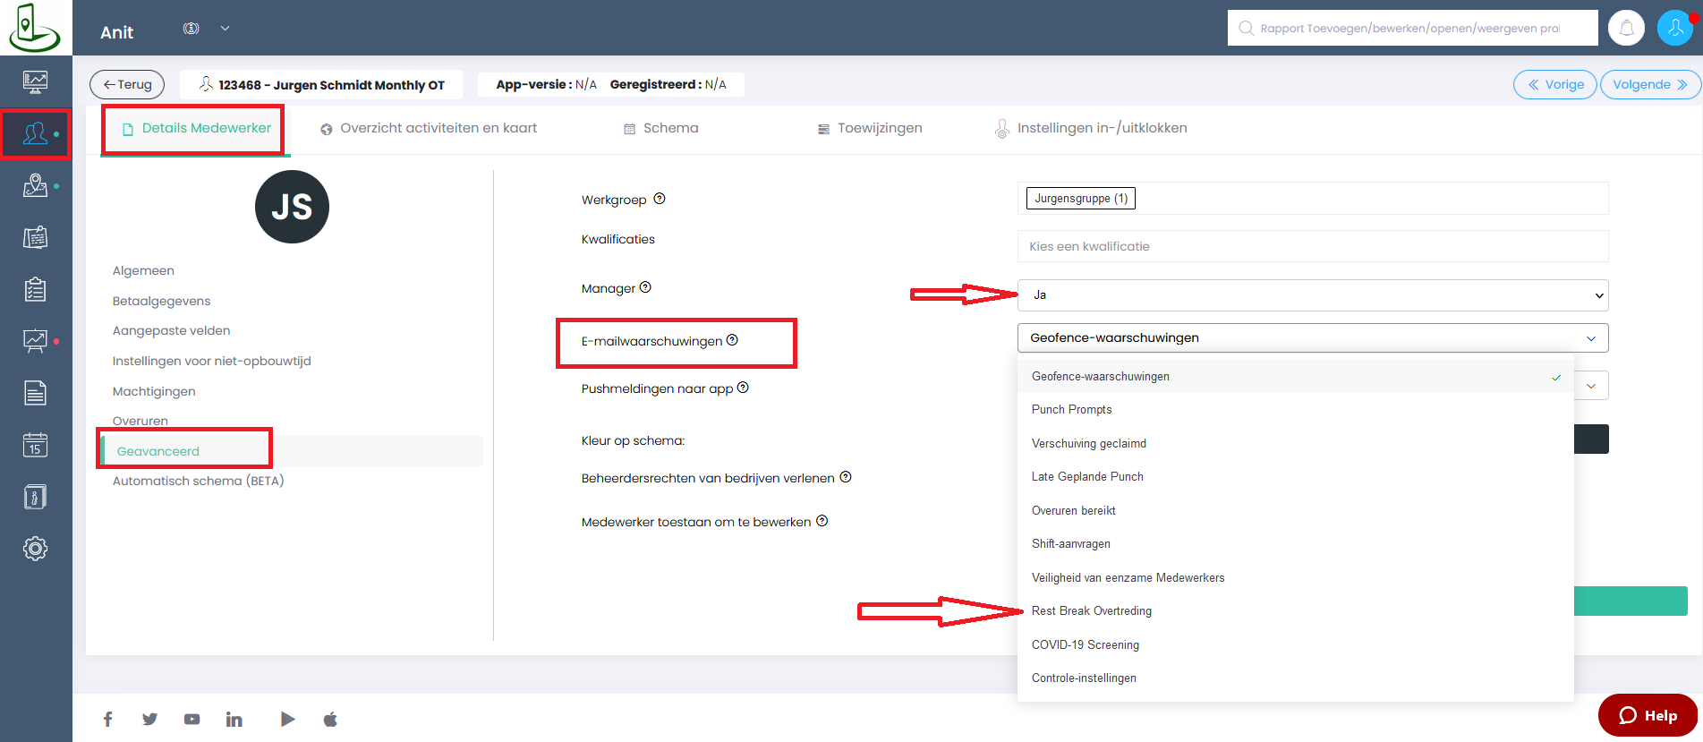
Task: Collapse the E-mailwaarschuwingen dropdown
Action: (x=1312, y=338)
